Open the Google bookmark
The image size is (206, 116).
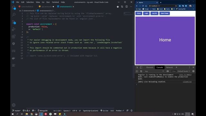[145, 9]
